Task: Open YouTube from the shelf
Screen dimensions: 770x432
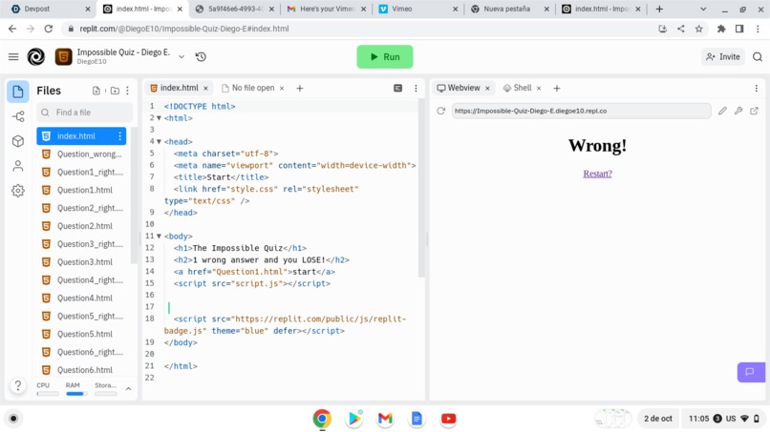Action: [448, 419]
